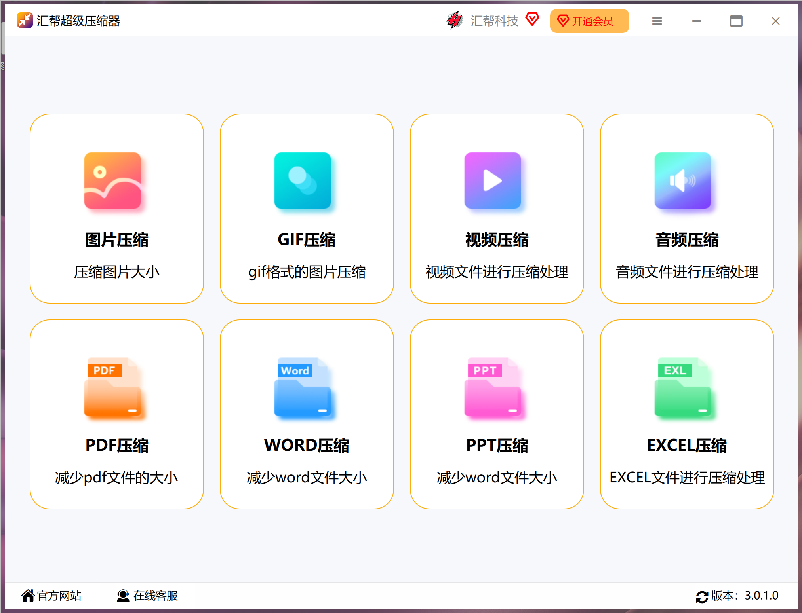Open the 视频压缩 play icon
Screen dimensions: 802x613
coord(493,180)
